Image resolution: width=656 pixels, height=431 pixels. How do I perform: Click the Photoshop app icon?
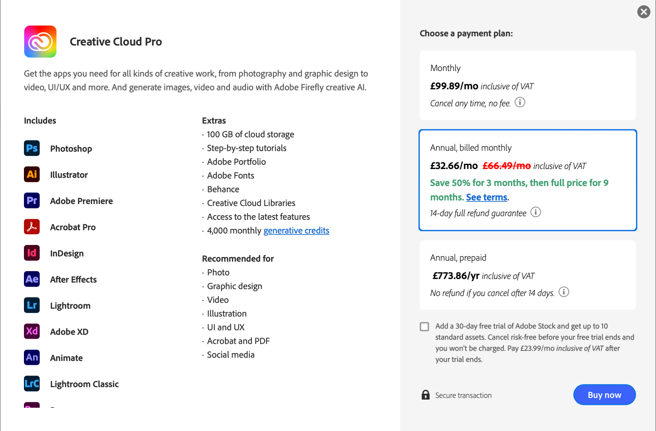pyautogui.click(x=32, y=148)
